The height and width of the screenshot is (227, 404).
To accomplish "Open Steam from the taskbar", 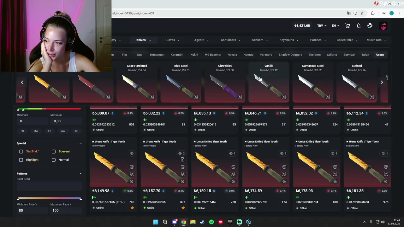I will pyautogui.click(x=202, y=222).
